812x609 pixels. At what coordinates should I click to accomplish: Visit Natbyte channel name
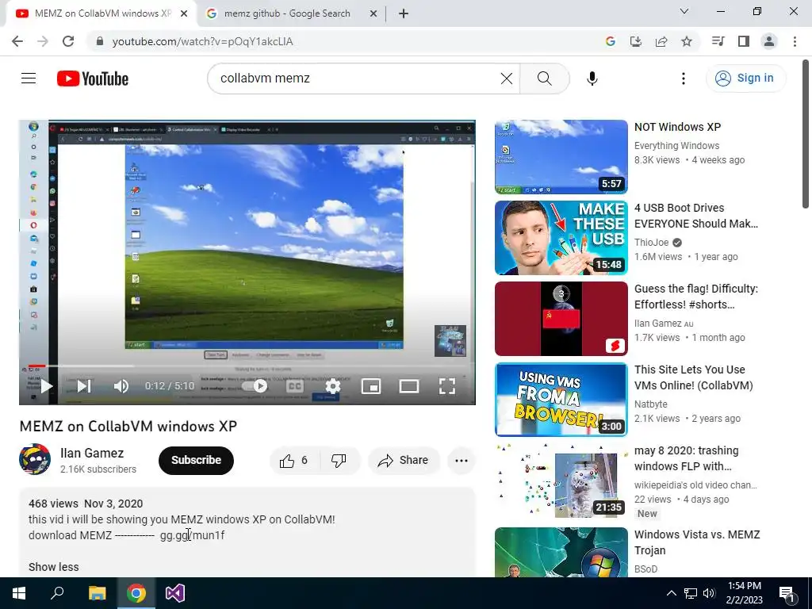click(651, 404)
